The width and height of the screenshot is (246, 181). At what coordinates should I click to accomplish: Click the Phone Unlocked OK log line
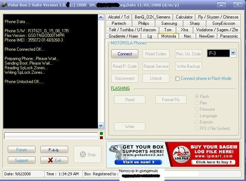24,82
